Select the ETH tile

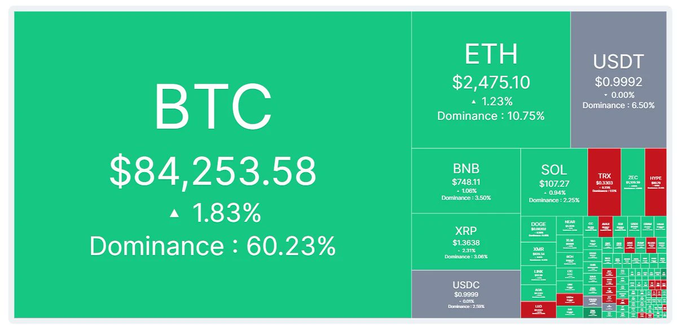pyautogui.click(x=491, y=79)
